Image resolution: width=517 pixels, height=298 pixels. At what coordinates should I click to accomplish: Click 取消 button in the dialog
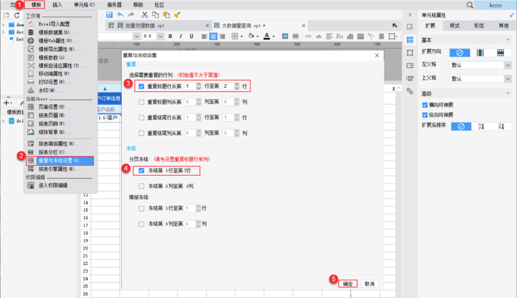[370, 284]
